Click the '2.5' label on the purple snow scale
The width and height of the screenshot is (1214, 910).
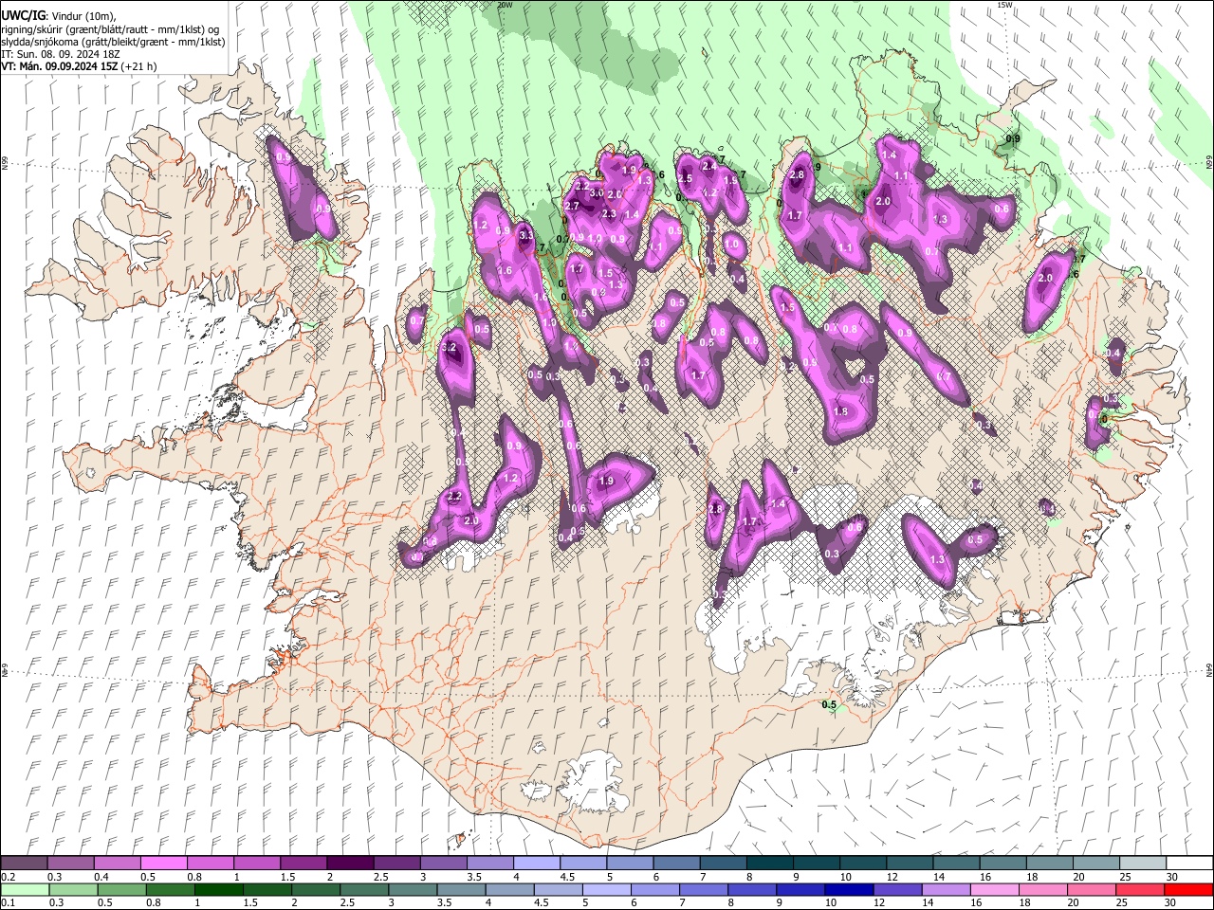tap(380, 877)
